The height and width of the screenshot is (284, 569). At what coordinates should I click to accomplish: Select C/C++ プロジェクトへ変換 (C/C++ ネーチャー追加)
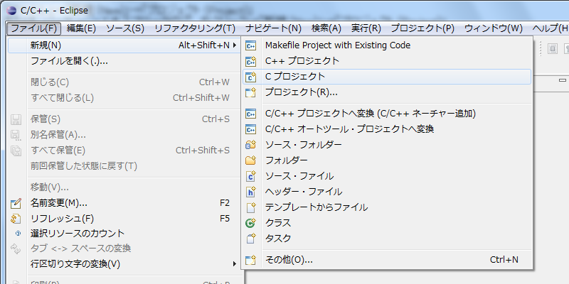(387, 114)
